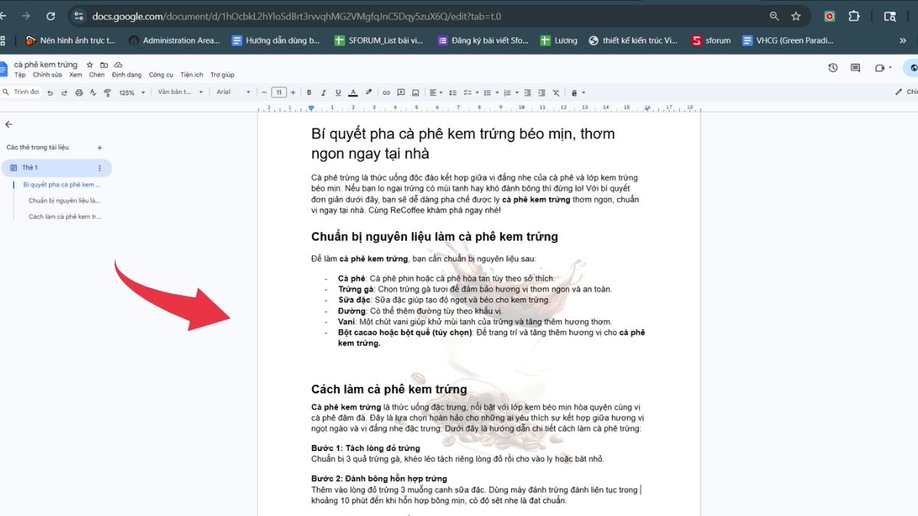Jump to outline heading Cách làm cà phê kem trứng
The height and width of the screenshot is (516, 918).
(x=64, y=216)
